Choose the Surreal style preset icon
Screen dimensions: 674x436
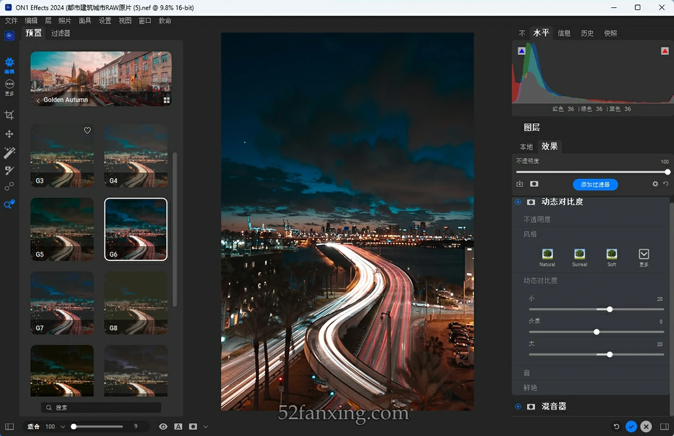580,254
